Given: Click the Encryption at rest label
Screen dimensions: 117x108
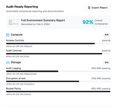Looking at the screenshot, I should [16, 79].
